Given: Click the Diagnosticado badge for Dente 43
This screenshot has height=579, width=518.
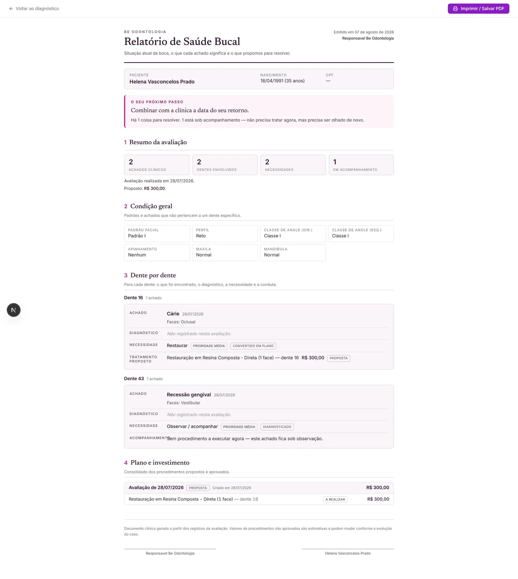Looking at the screenshot, I should (x=277, y=427).
